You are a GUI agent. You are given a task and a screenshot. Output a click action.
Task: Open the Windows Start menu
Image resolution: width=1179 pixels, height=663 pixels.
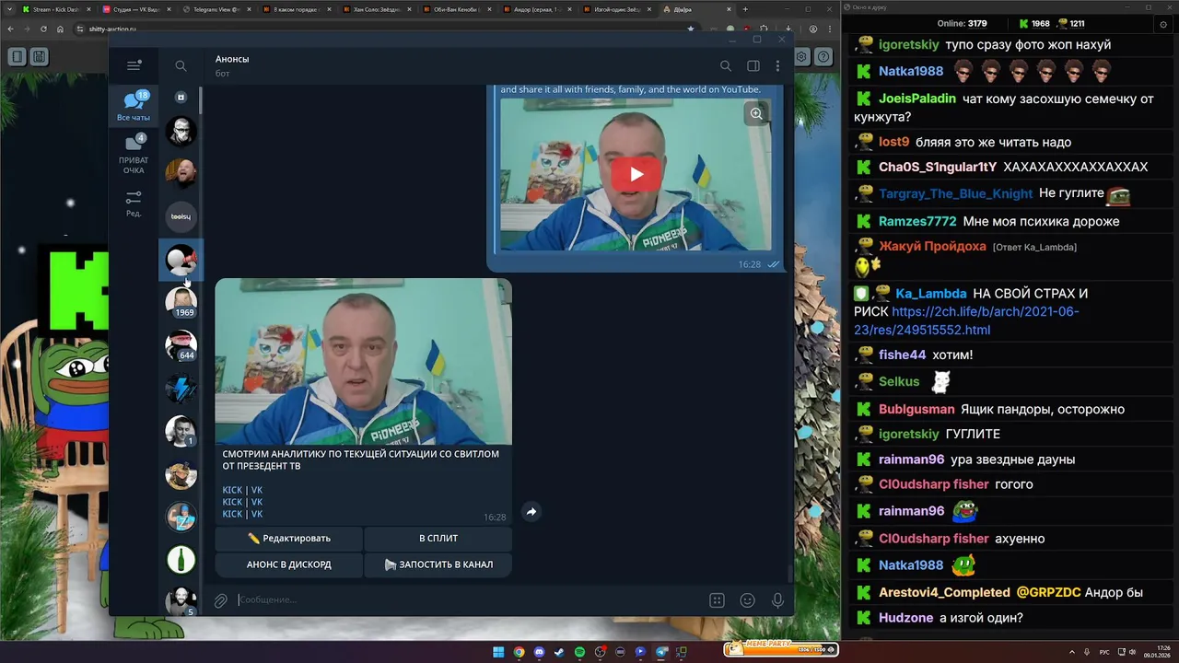pyautogui.click(x=498, y=652)
